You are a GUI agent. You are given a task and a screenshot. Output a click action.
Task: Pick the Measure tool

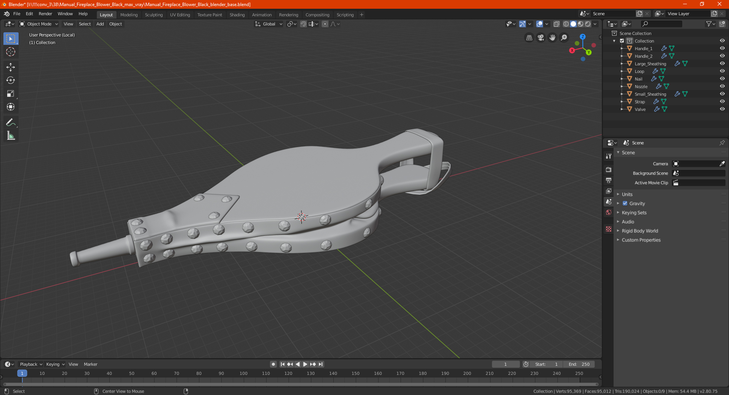click(x=11, y=136)
